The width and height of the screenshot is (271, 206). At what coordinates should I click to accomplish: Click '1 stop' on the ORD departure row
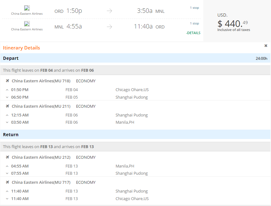coord(195,8)
